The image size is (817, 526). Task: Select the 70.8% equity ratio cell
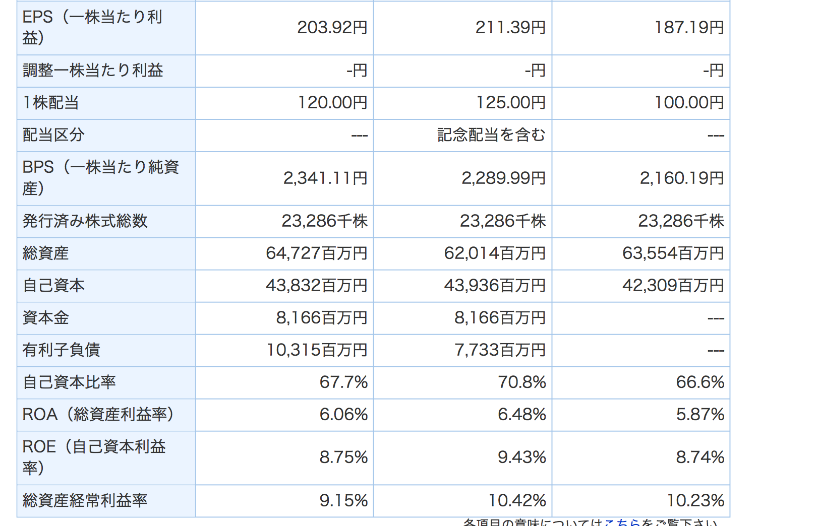point(521,382)
